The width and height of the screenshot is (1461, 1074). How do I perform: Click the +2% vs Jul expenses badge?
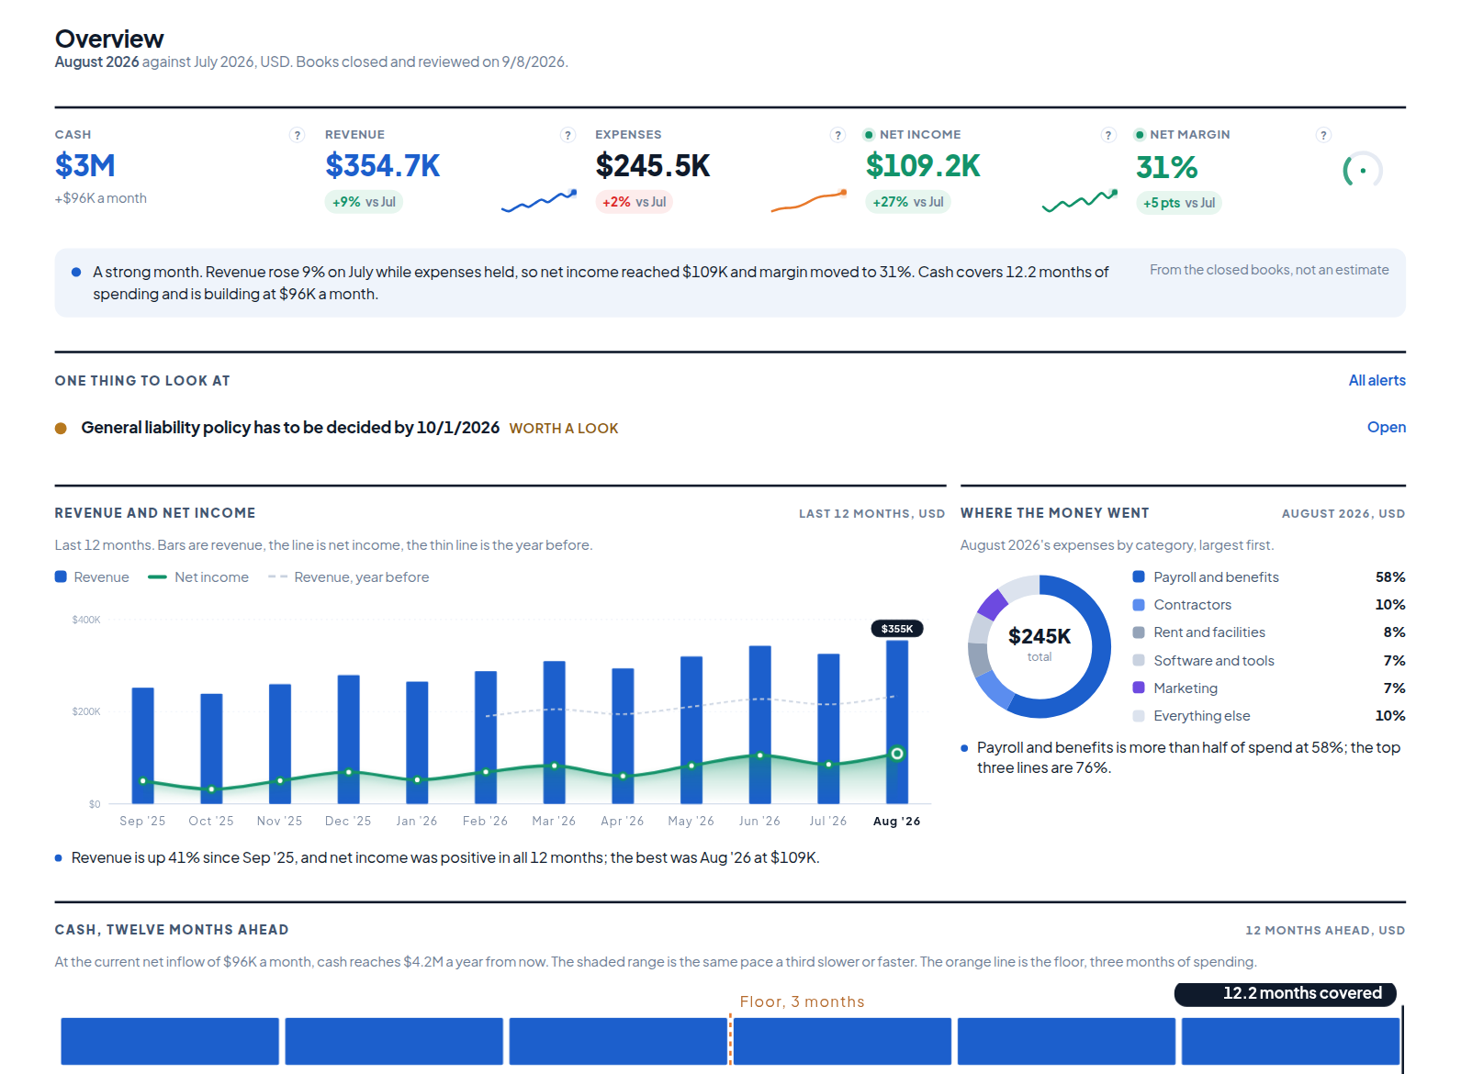coord(634,202)
